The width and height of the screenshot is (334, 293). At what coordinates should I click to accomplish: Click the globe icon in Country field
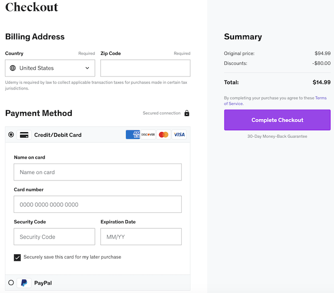tap(12, 68)
